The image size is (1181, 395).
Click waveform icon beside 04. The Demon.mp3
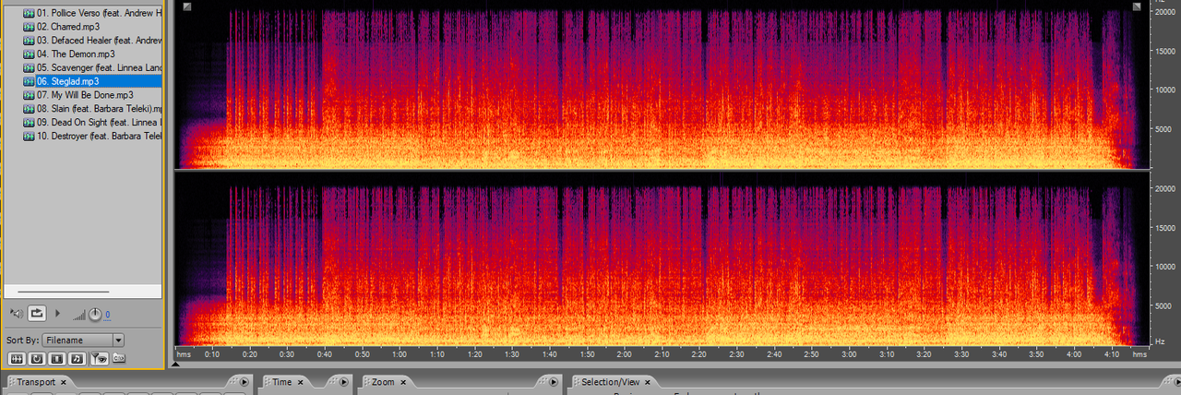point(29,54)
